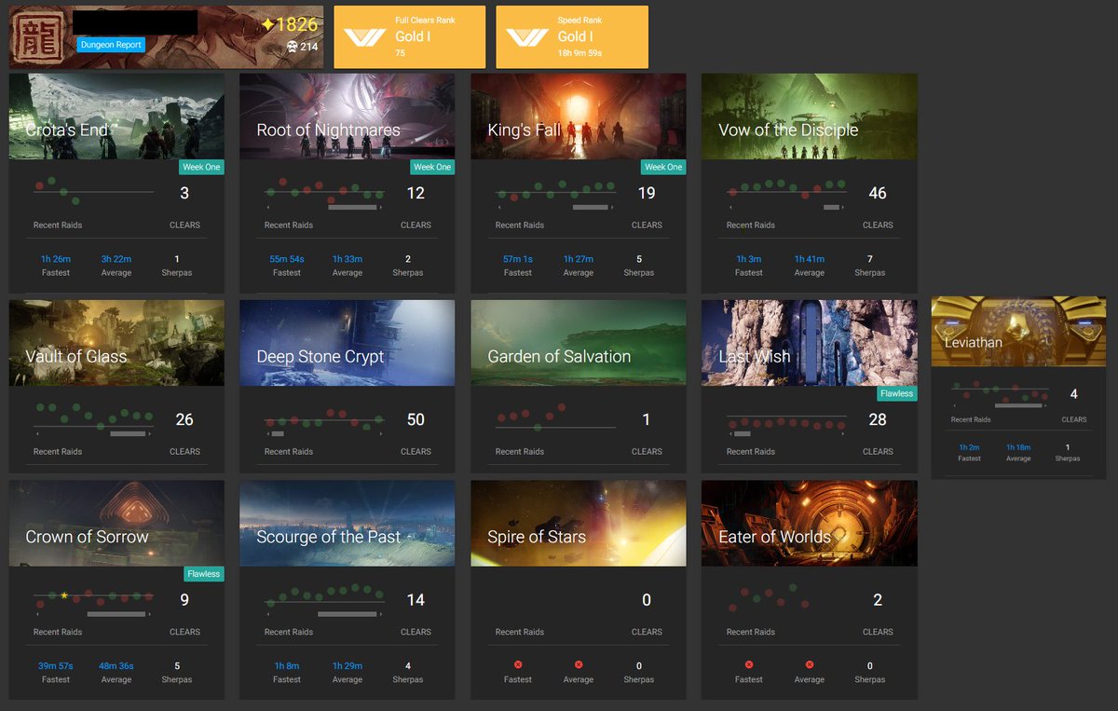Open the Vow of the Disciple banner

(810, 116)
